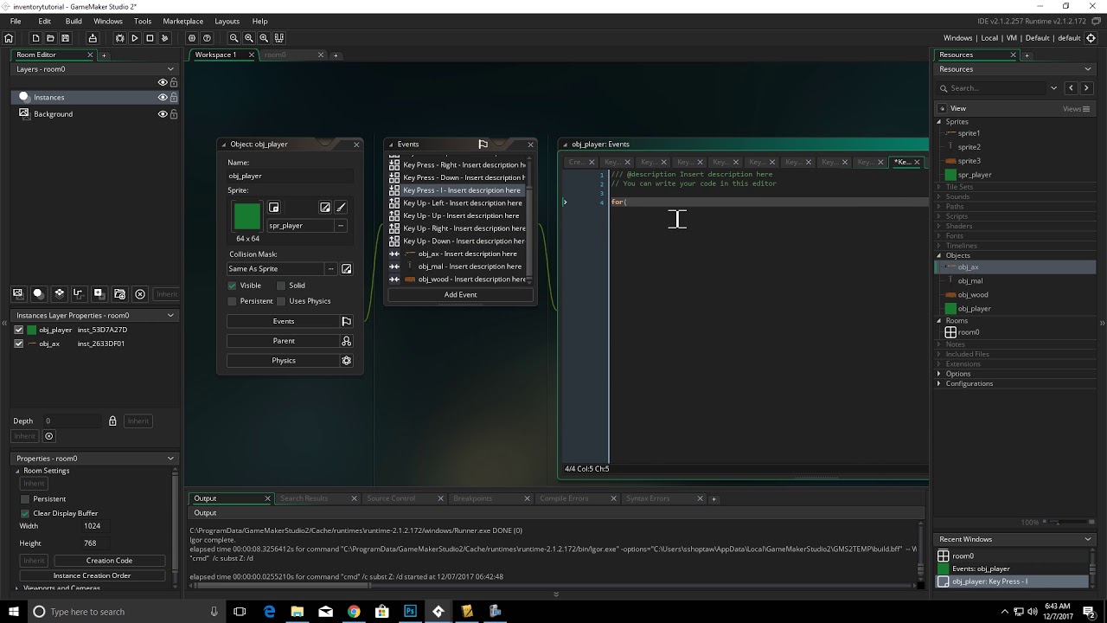Zoom in the workspace
Image resolution: width=1107 pixels, height=623 pixels.
[x=264, y=38]
